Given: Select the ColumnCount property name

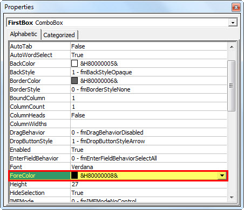Looking at the screenshot, I should coord(27,107).
